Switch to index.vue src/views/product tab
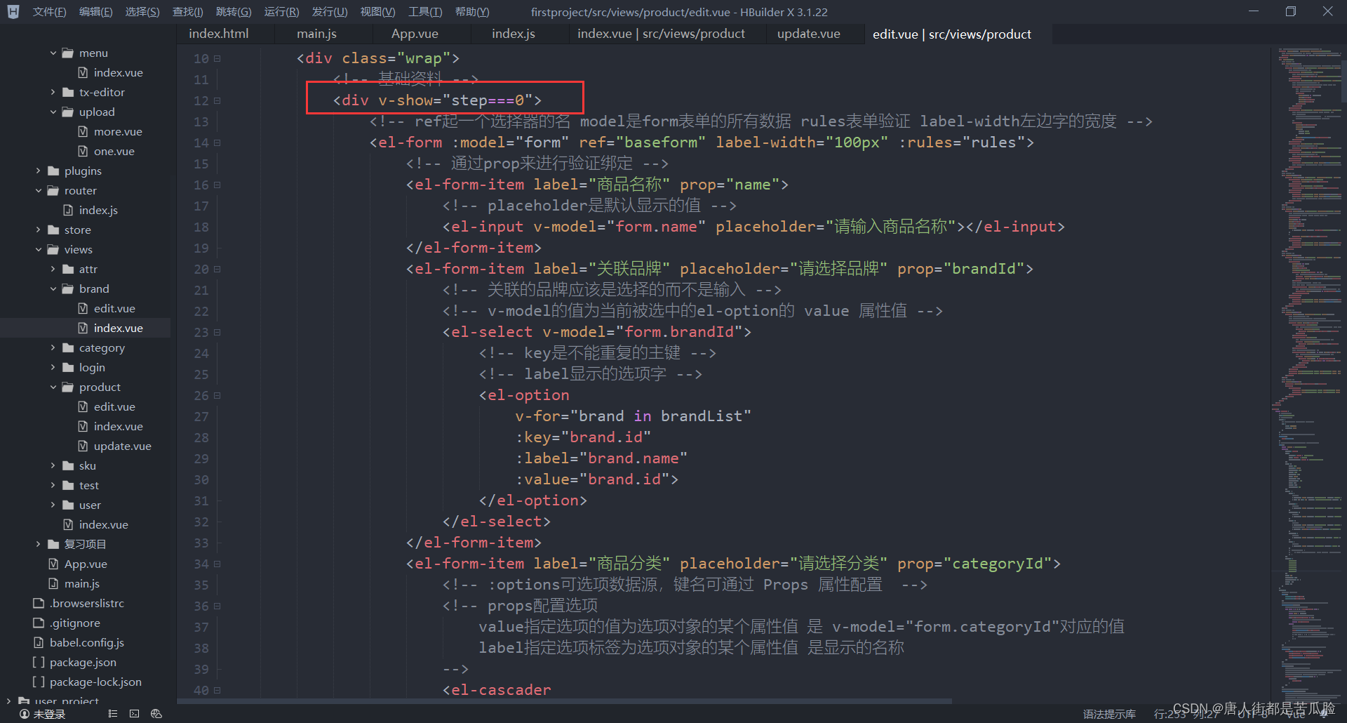1347x723 pixels. 661,34
